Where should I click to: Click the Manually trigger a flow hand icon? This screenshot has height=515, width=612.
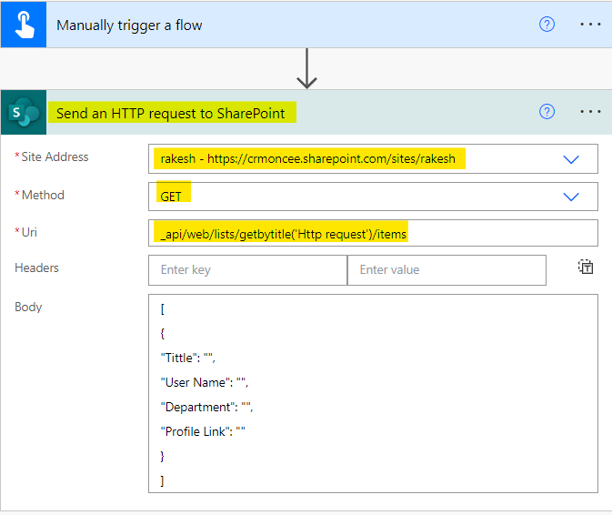(x=24, y=25)
